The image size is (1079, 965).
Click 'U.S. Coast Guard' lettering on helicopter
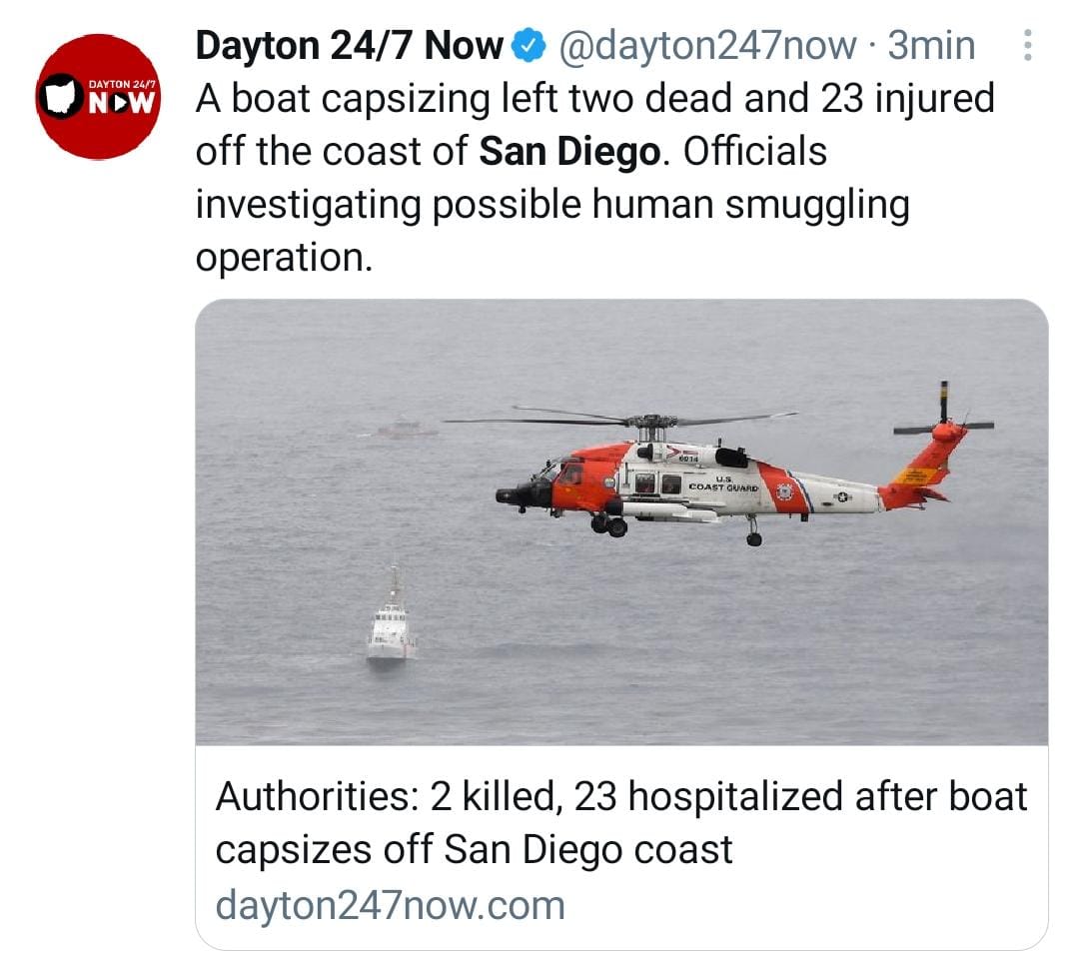[724, 483]
